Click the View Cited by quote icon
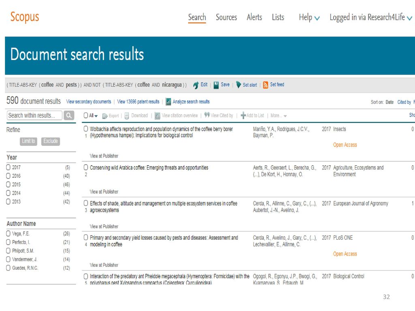This screenshot has width=415, height=311. [207, 115]
